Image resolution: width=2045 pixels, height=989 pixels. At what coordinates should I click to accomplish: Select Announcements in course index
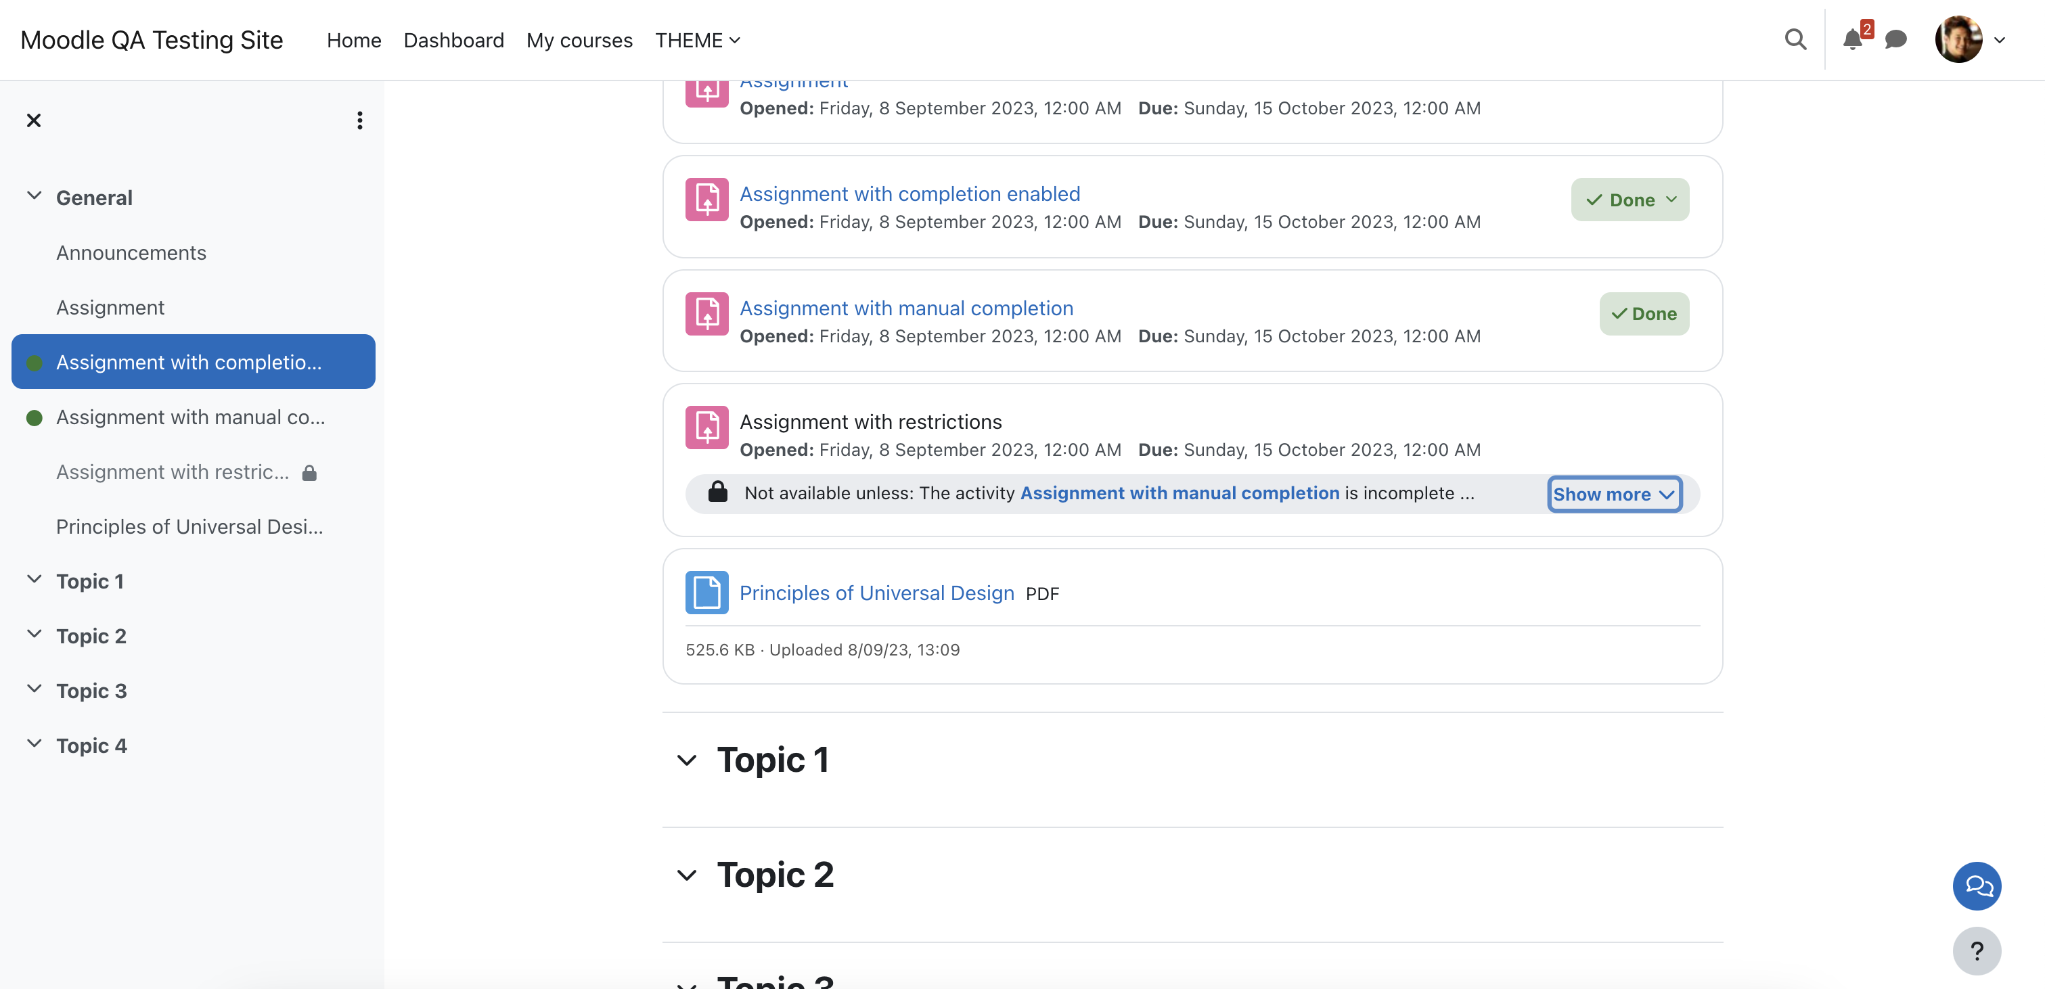point(131,252)
